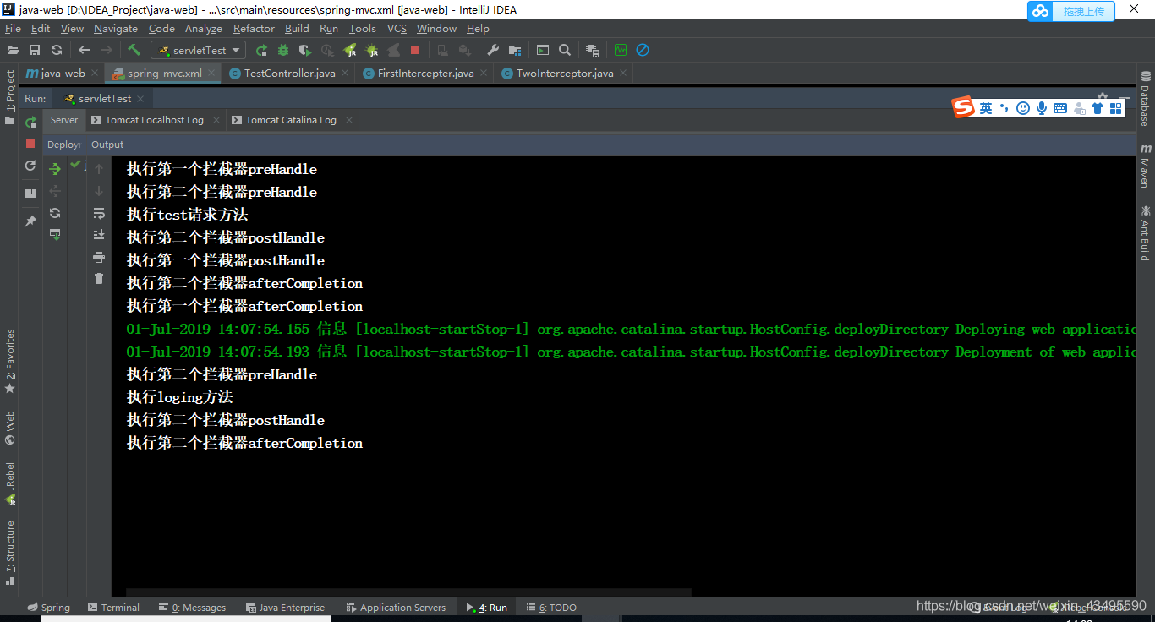Restore layout icon in Run panel

click(x=30, y=194)
